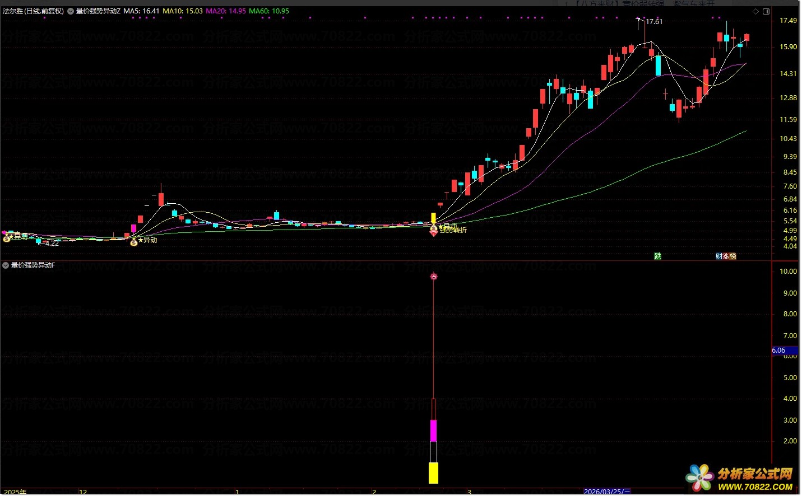Click month 2 on time axis
Viewport: 802px width, 496px height.
click(x=374, y=492)
